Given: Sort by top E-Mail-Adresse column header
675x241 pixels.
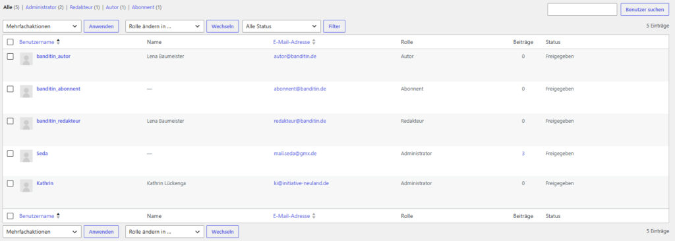Looking at the screenshot, I should click(x=291, y=42).
